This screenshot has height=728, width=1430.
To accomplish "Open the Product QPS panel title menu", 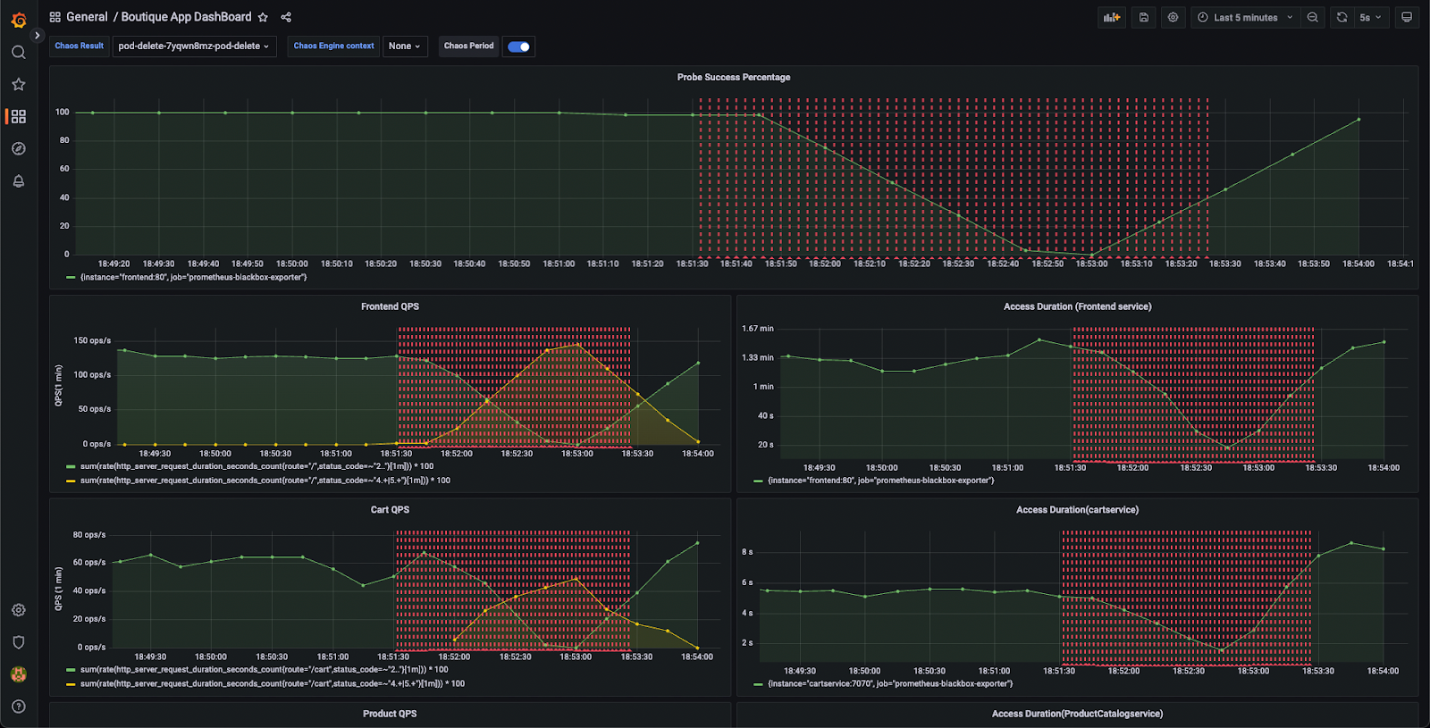I will point(390,714).
